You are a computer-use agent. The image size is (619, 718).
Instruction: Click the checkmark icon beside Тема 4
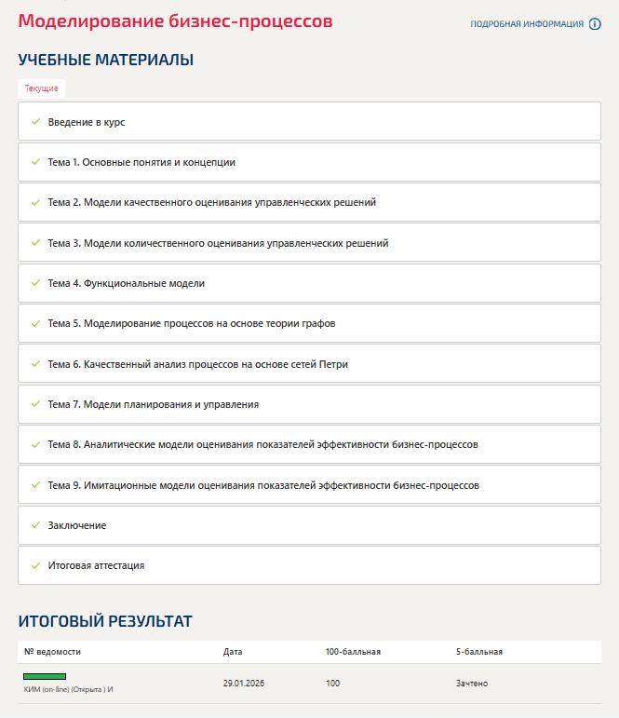click(35, 283)
